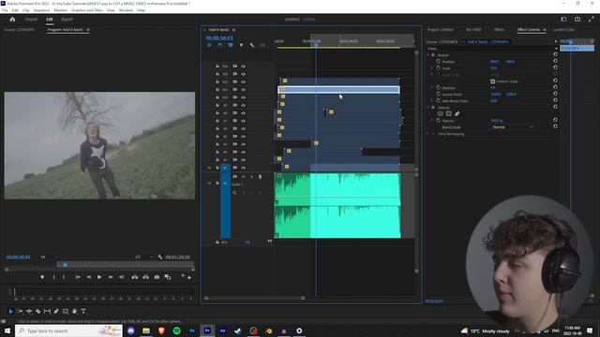Click the timeline horizontal zoom scrollbar

tap(254, 298)
